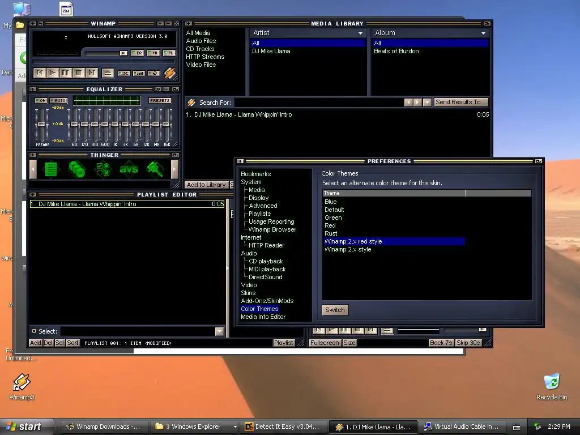Pause playback in the Winamp main window
Screen dimensions: 580x435
[65, 73]
